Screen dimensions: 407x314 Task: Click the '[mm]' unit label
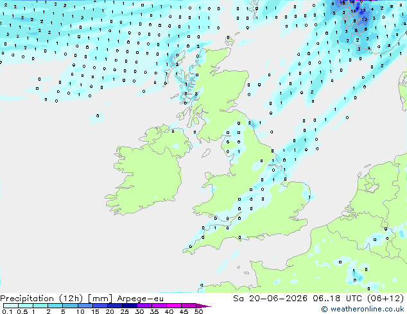click(x=100, y=299)
